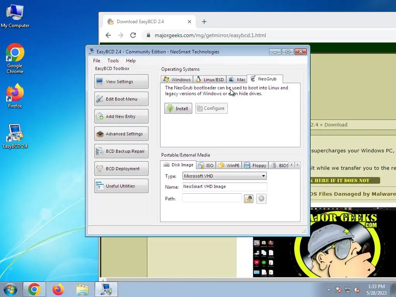Open the Tools menu in EasyBCD
396x297 pixels.
[x=113, y=61]
